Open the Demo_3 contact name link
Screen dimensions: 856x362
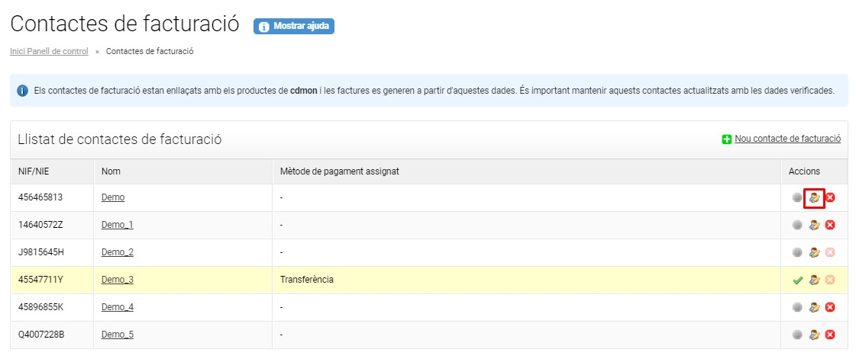pos(118,280)
